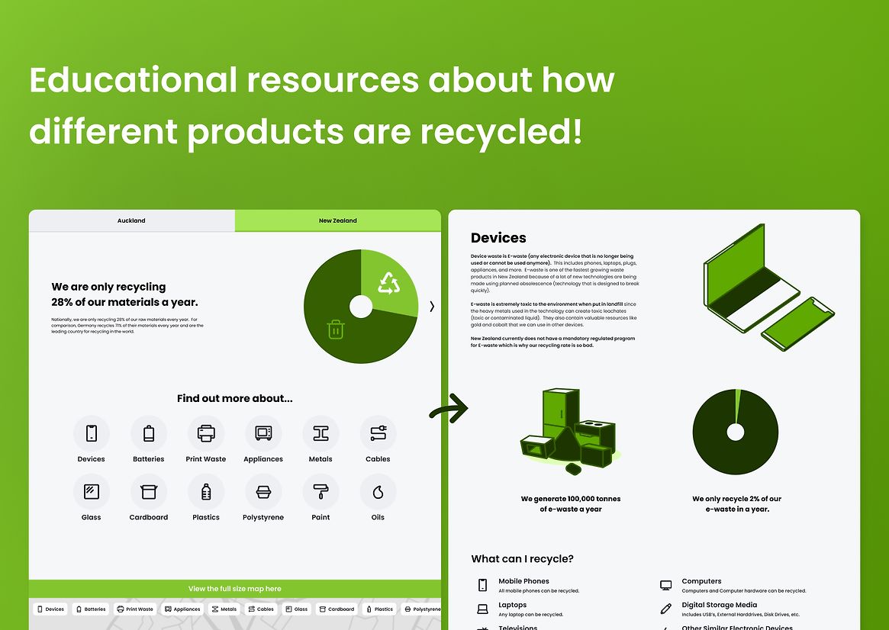
Task: Toggle the Devices map filter chip
Action: [x=50, y=609]
